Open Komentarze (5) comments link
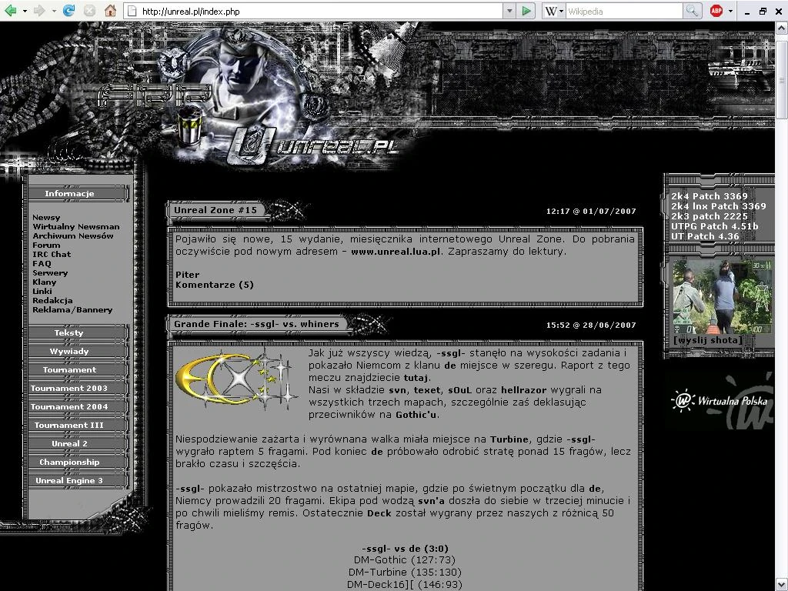The height and width of the screenshot is (591, 788). pos(215,285)
